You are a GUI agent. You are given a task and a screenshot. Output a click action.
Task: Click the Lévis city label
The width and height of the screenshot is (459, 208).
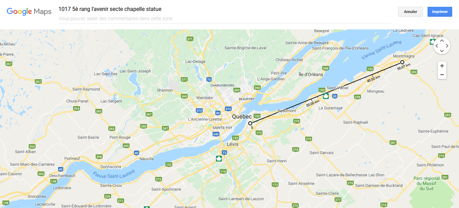click(x=232, y=144)
